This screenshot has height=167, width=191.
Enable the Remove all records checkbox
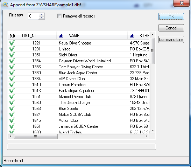coord(59,16)
